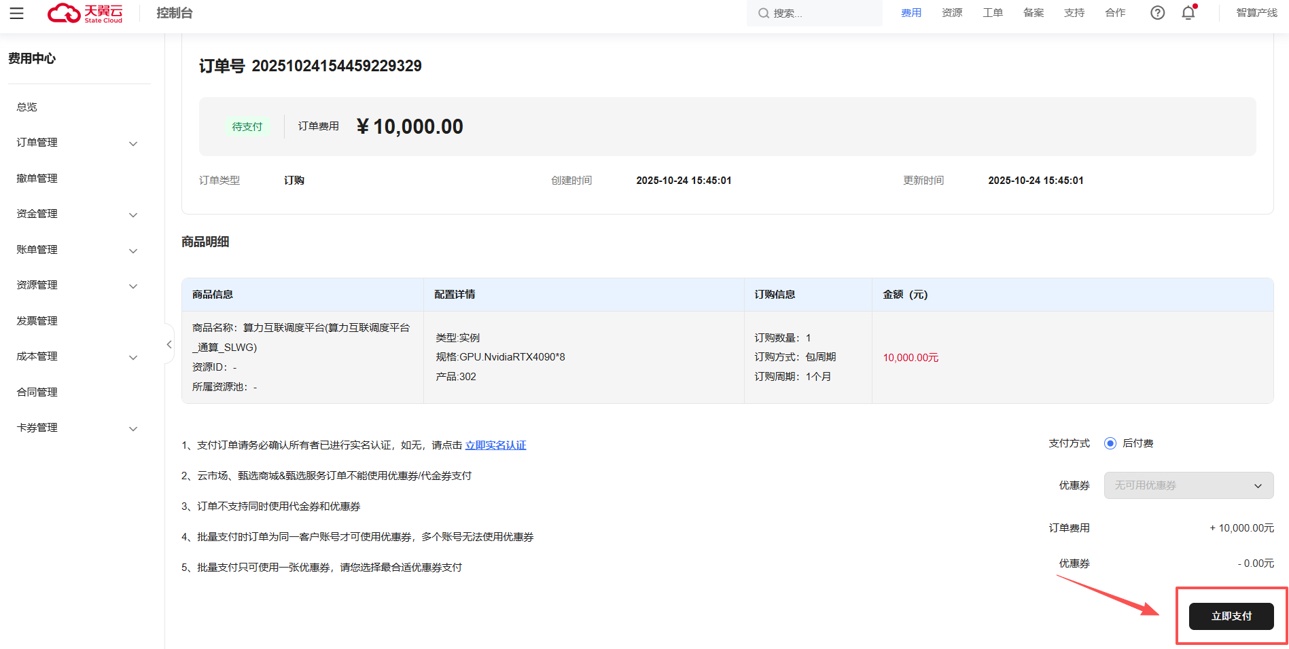
Task: Open the 费用 top menu
Action: point(911,13)
